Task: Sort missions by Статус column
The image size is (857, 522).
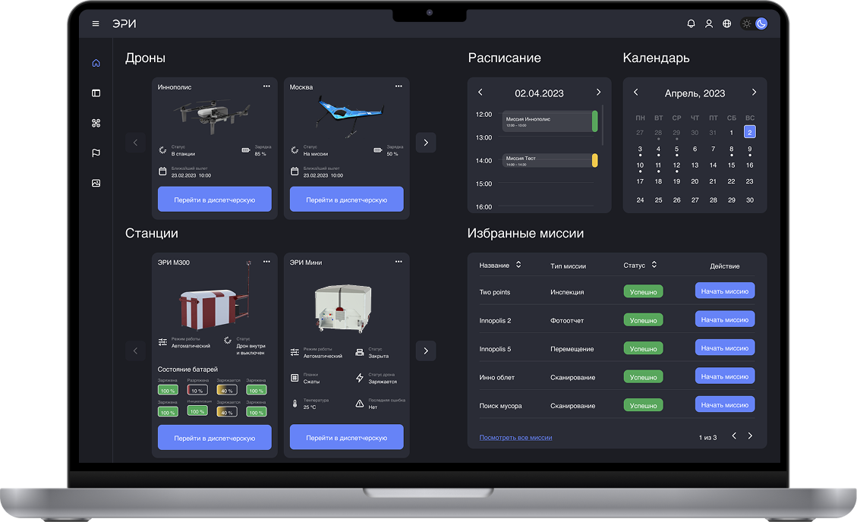Action: point(654,265)
